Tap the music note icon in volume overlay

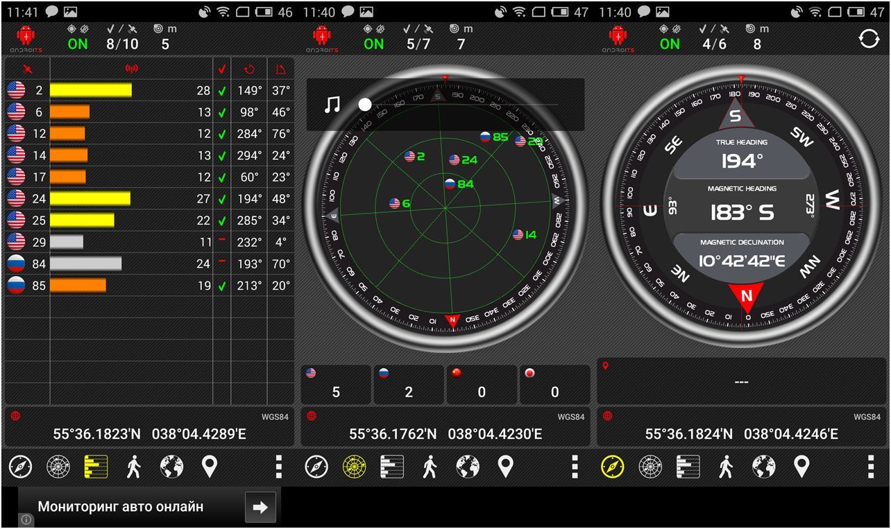pos(333,105)
